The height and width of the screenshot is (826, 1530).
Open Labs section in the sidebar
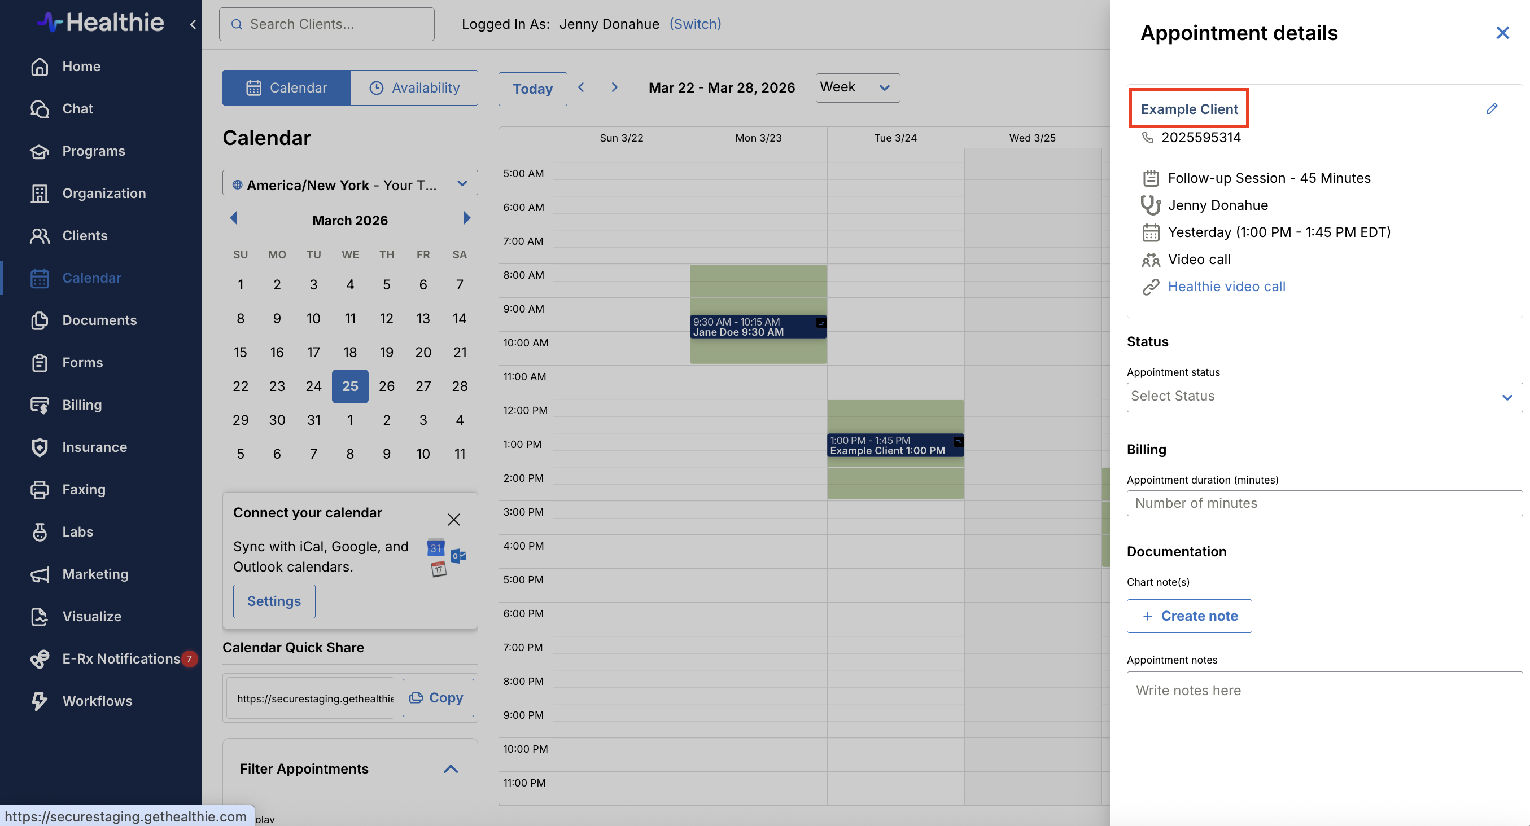pyautogui.click(x=77, y=531)
